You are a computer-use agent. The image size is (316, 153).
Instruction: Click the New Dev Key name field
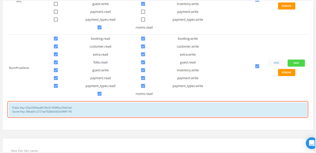coord(24,151)
